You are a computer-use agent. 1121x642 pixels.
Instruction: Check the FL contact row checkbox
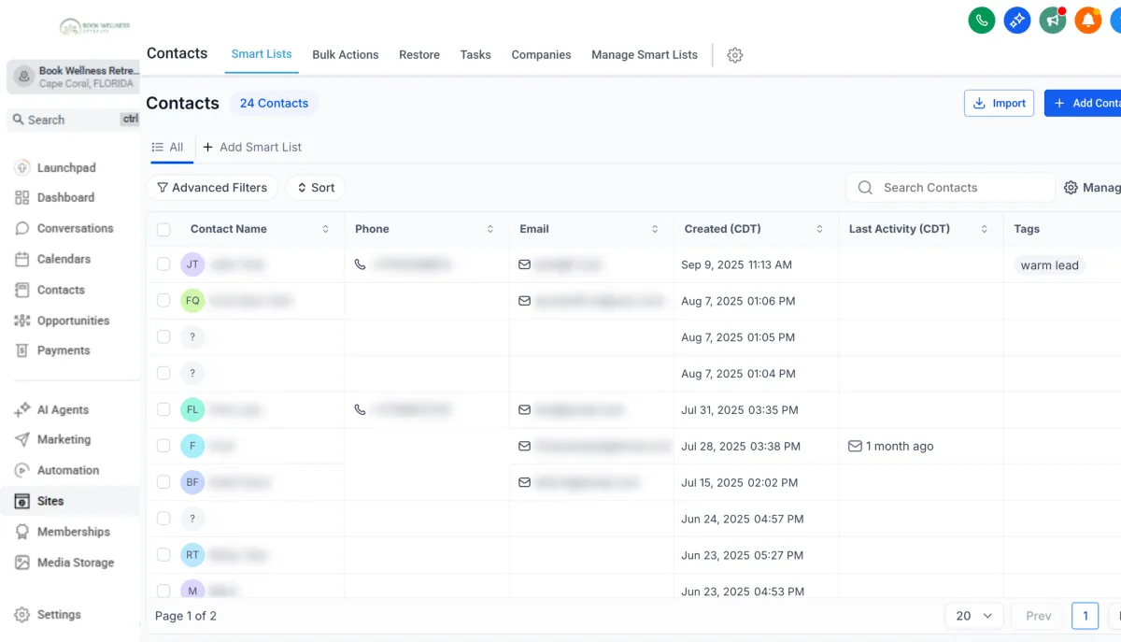click(163, 409)
